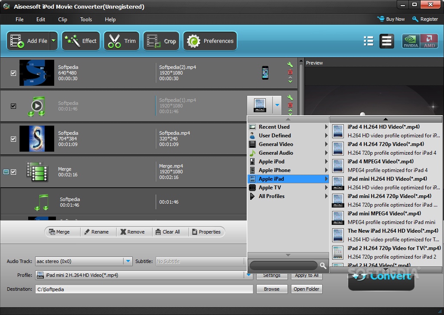Choose General Audio category
The image size is (444, 315).
(x=288, y=153)
